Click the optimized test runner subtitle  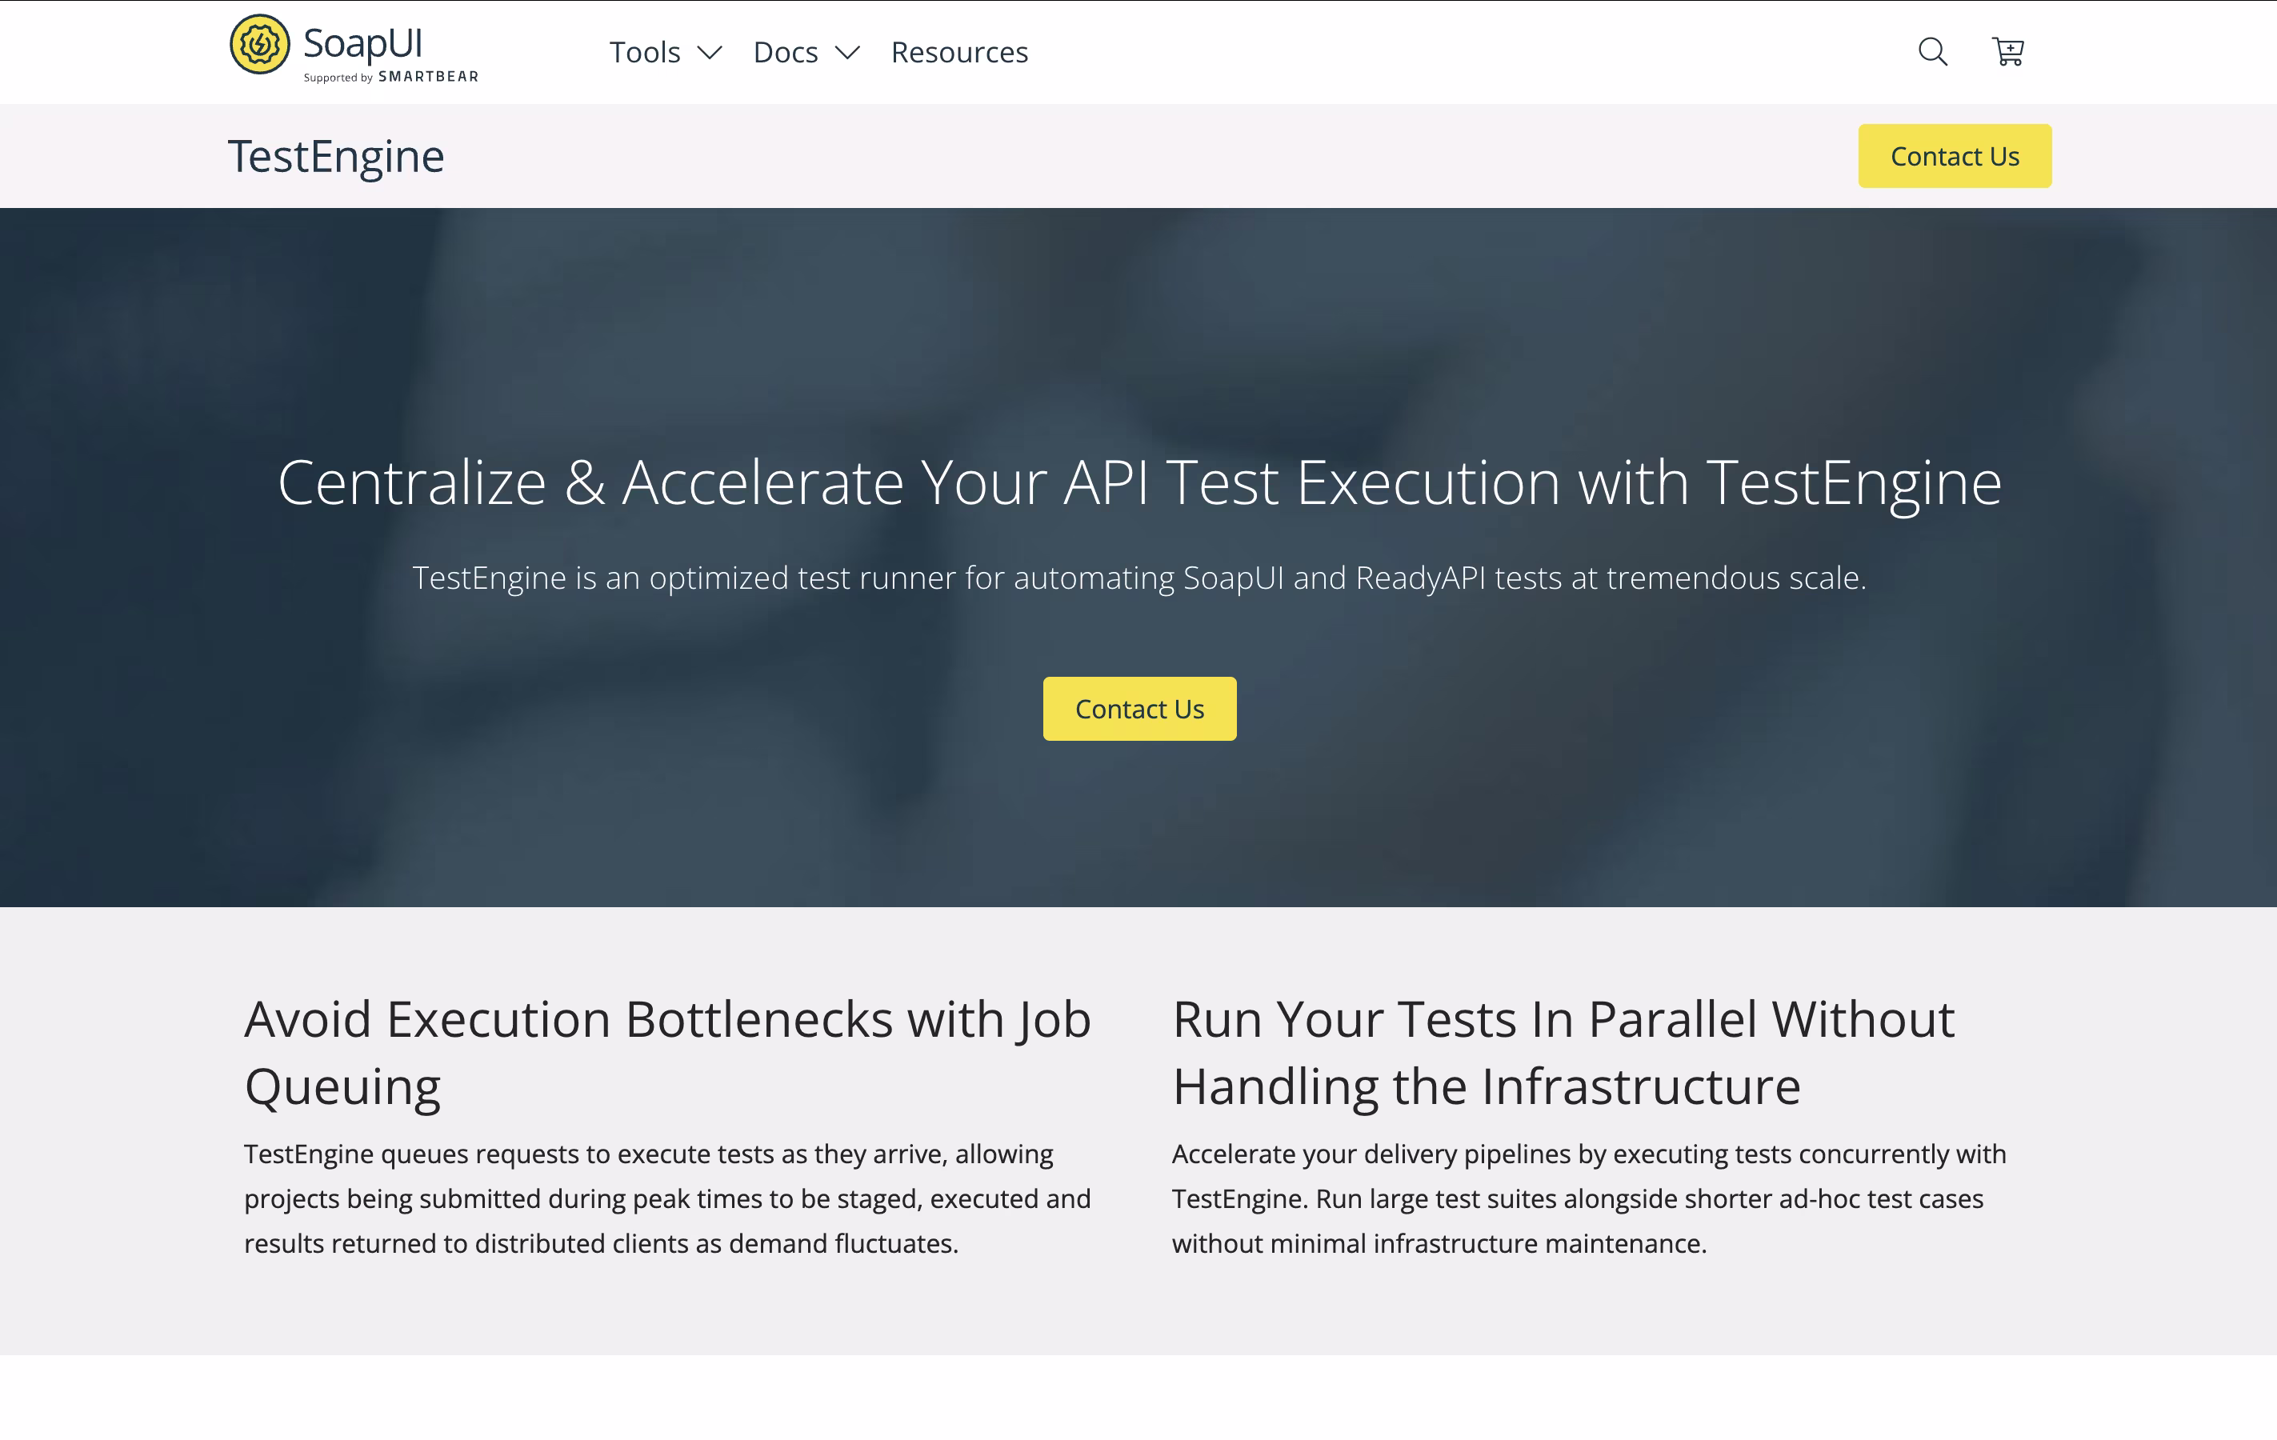[x=1138, y=578]
